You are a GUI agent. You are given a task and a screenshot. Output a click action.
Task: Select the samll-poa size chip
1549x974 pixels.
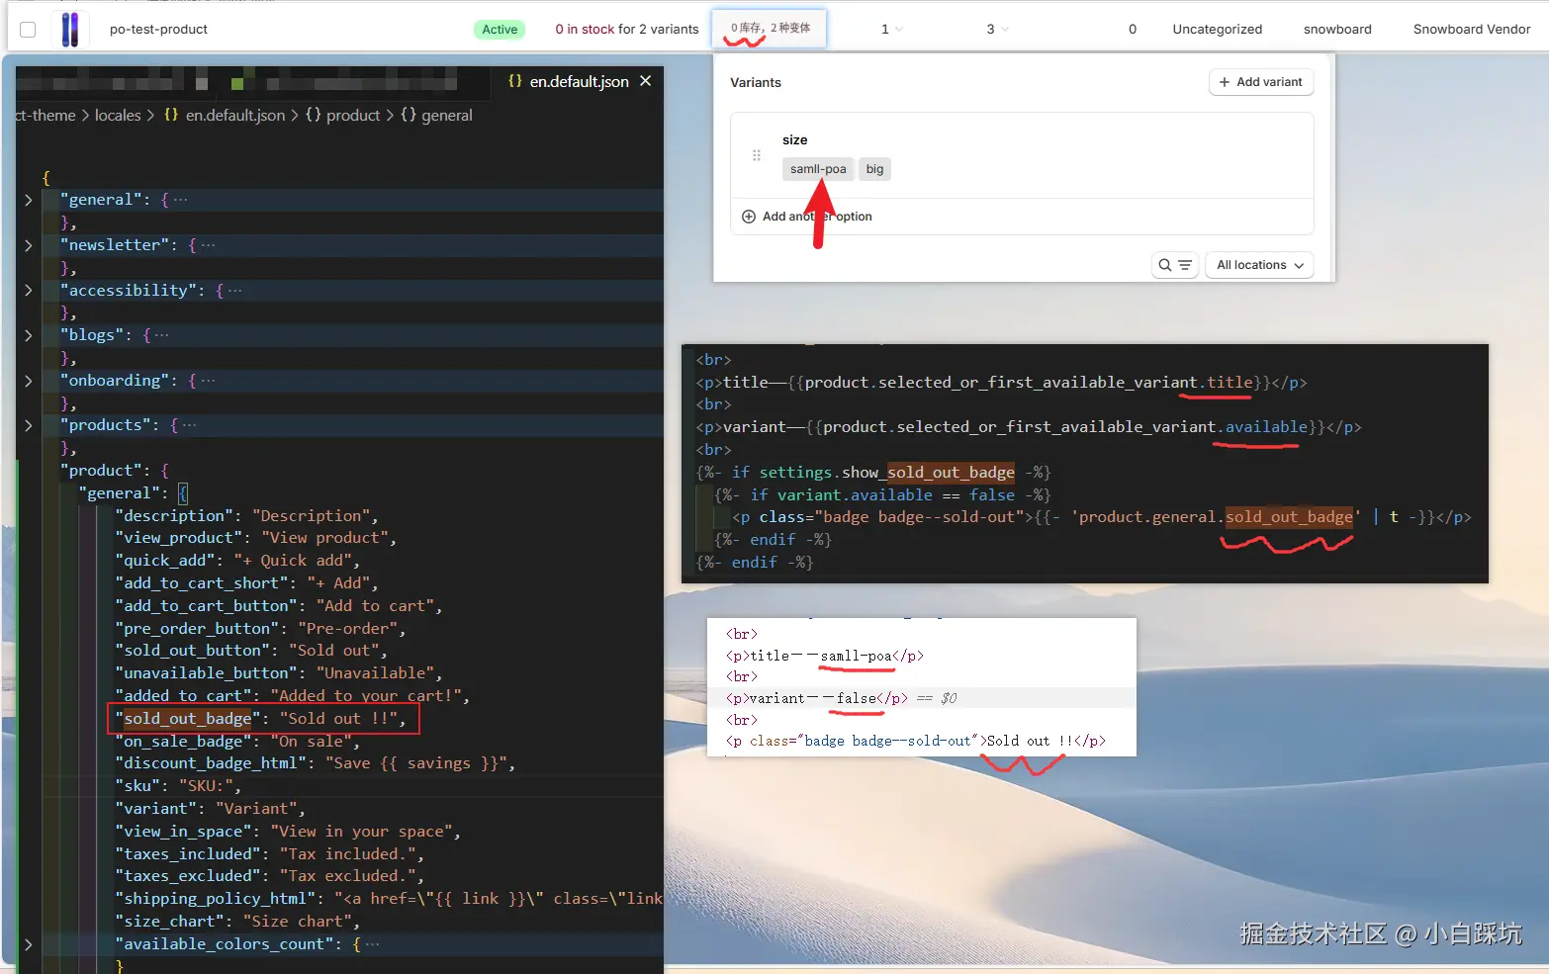tap(818, 169)
